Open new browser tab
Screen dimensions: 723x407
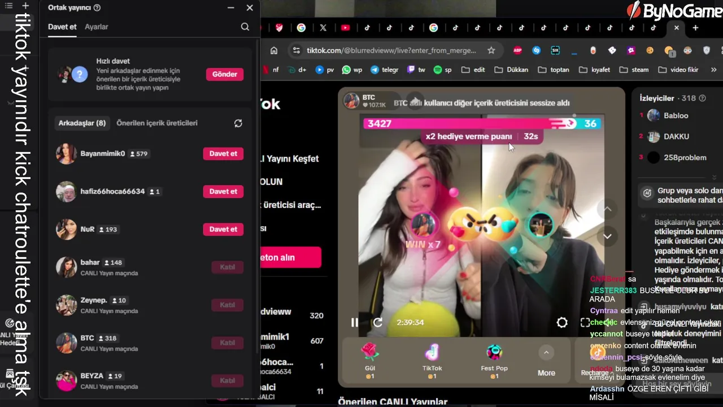click(695, 28)
